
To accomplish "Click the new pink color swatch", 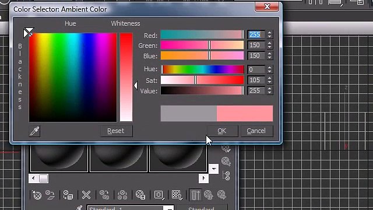I will [245, 113].
